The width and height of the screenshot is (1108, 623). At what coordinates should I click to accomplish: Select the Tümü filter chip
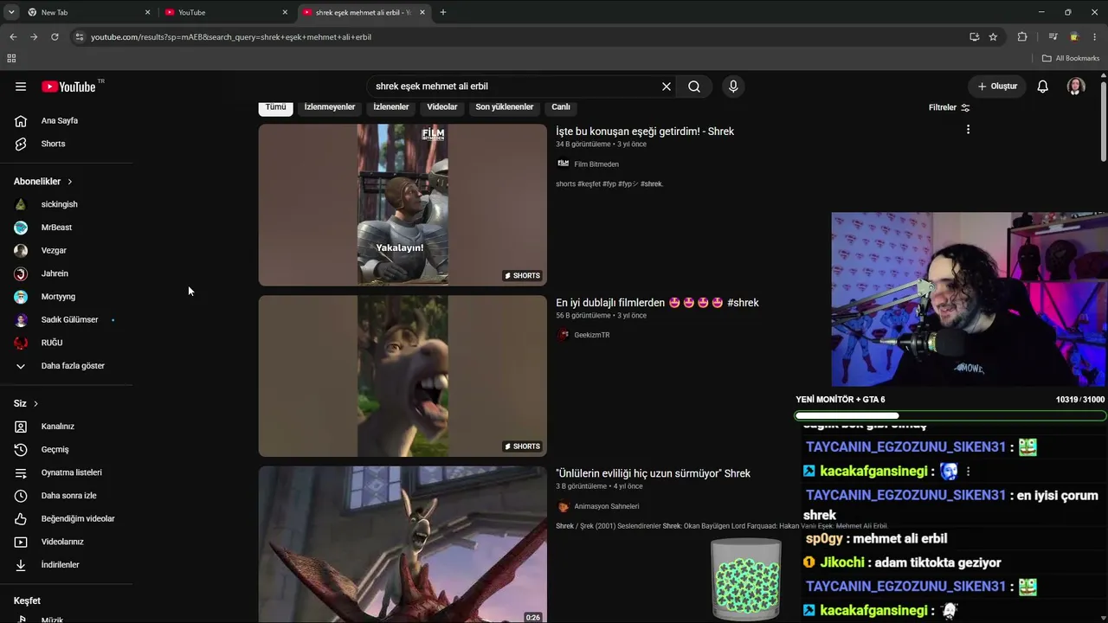275,107
